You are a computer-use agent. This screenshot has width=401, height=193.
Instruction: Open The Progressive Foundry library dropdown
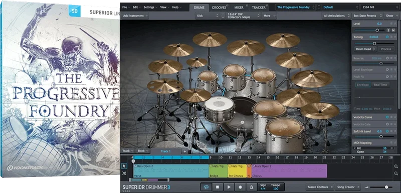point(295,7)
